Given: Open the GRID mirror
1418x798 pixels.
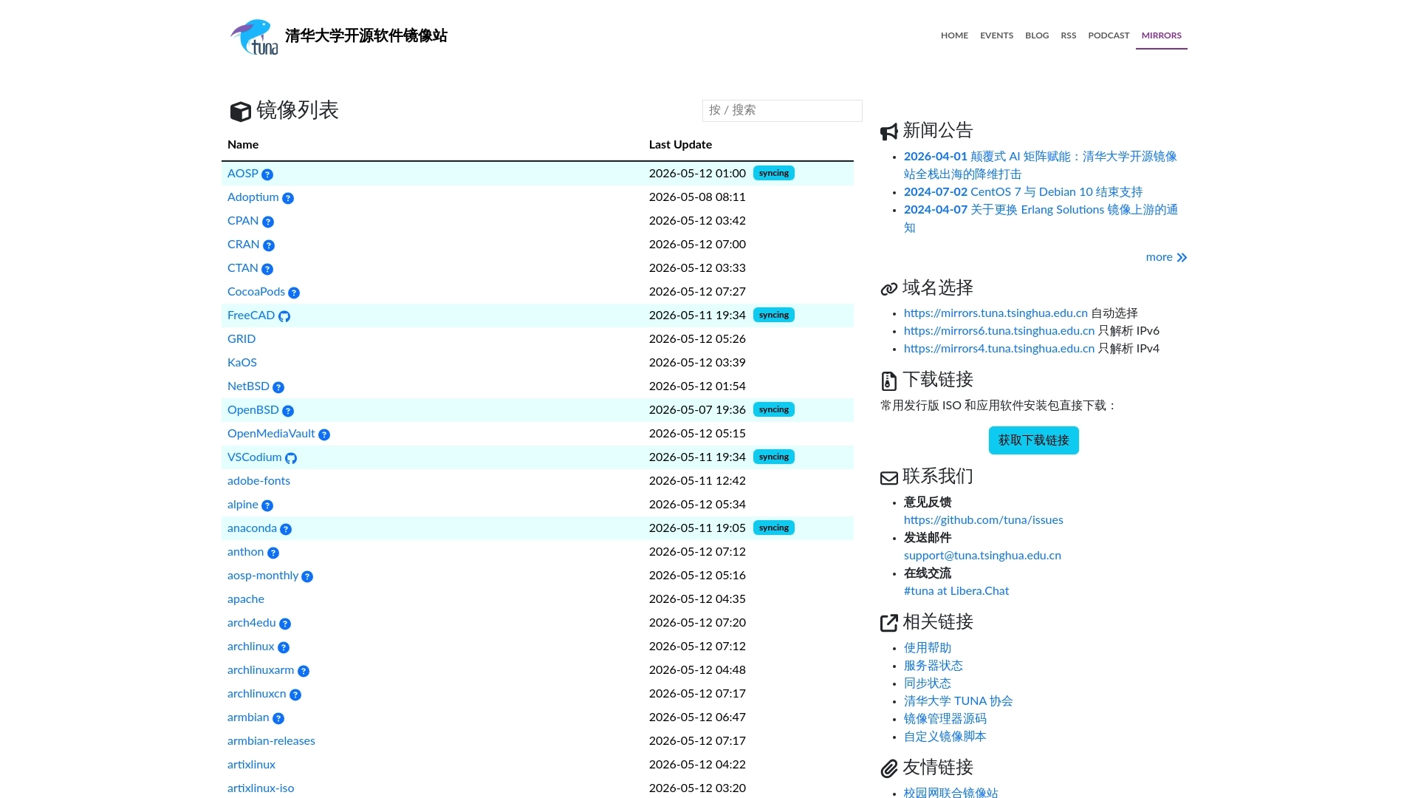Looking at the screenshot, I should 242,339.
